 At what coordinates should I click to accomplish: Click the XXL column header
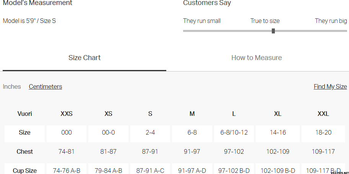coord(323,114)
